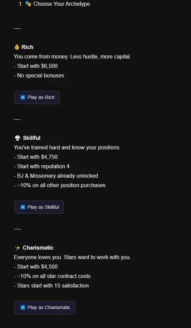
Task: Click the Start with reputation 4 line
Action: (x=42, y=167)
